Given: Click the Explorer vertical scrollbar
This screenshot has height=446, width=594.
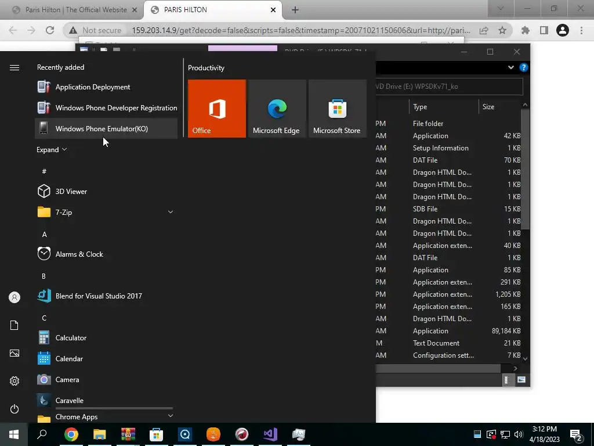Looking at the screenshot, I should point(525,169).
